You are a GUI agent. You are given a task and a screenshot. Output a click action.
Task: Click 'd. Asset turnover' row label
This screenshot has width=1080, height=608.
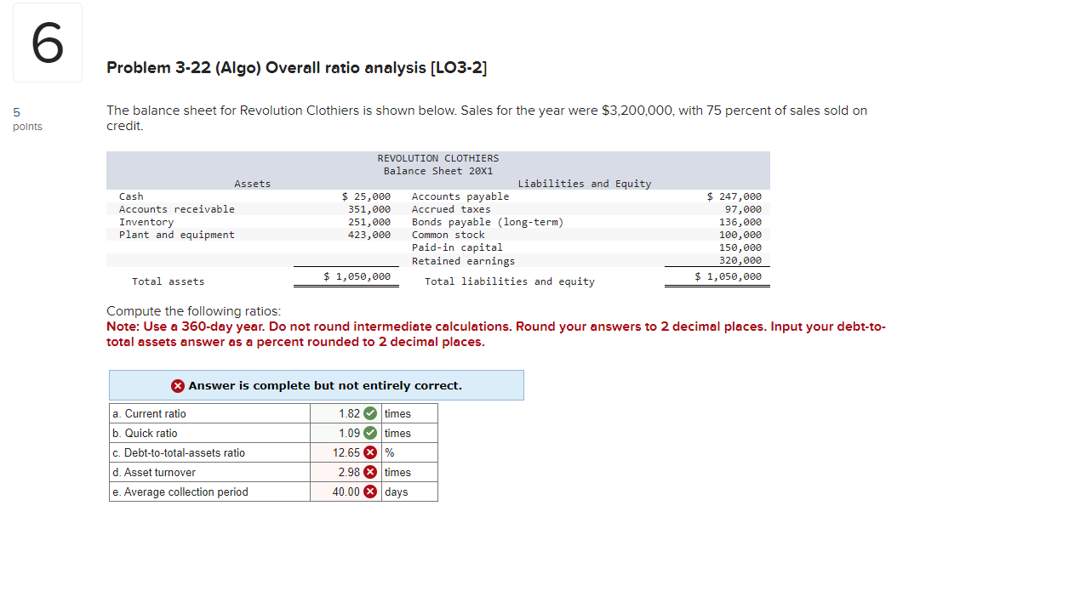[154, 472]
